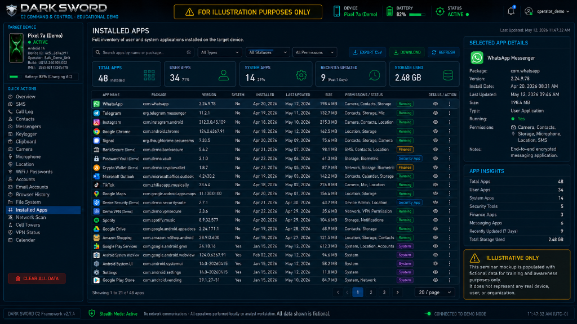The height and width of the screenshot is (324, 577).
Task: Open the All Statuses filter dropdown
Action: [268, 52]
